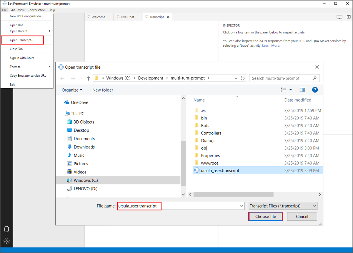Open the Organize dropdown
The image size is (353, 253).
72,90
